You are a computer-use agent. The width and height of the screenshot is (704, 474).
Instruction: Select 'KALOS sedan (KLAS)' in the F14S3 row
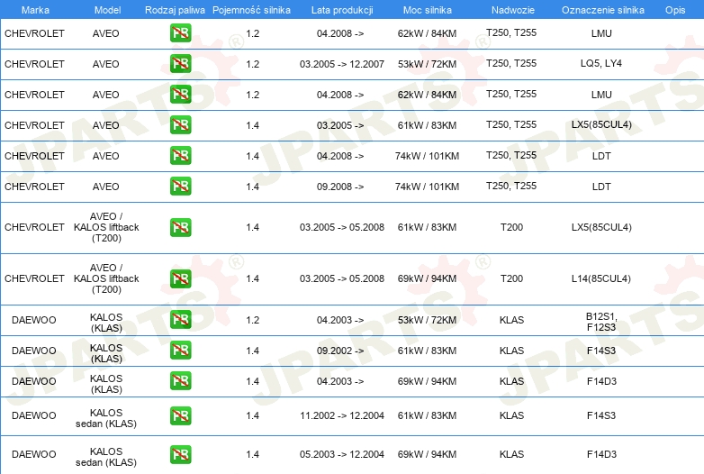tap(106, 418)
